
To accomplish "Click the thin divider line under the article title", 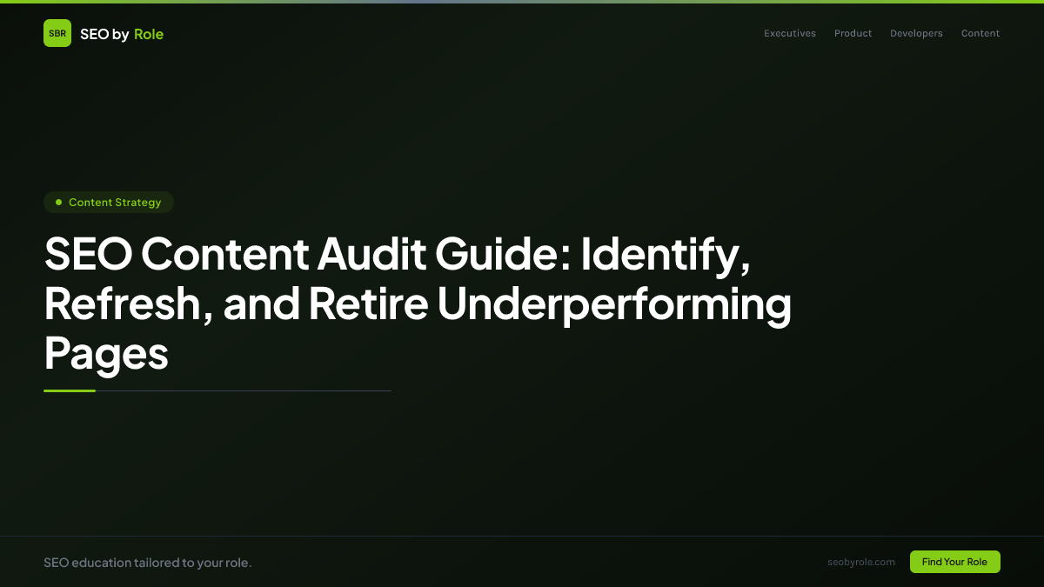I will tap(244, 391).
